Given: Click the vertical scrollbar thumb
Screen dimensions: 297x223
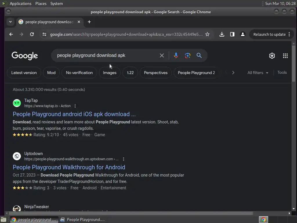Looking at the screenshot, I should 294,64.
